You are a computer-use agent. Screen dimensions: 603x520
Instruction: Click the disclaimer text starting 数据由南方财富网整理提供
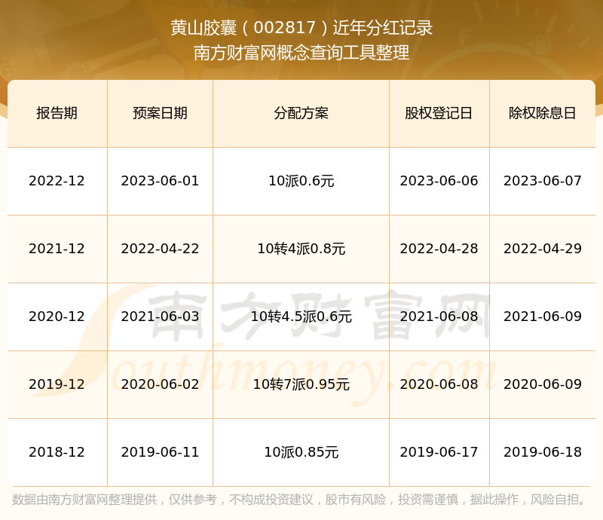tap(299, 500)
